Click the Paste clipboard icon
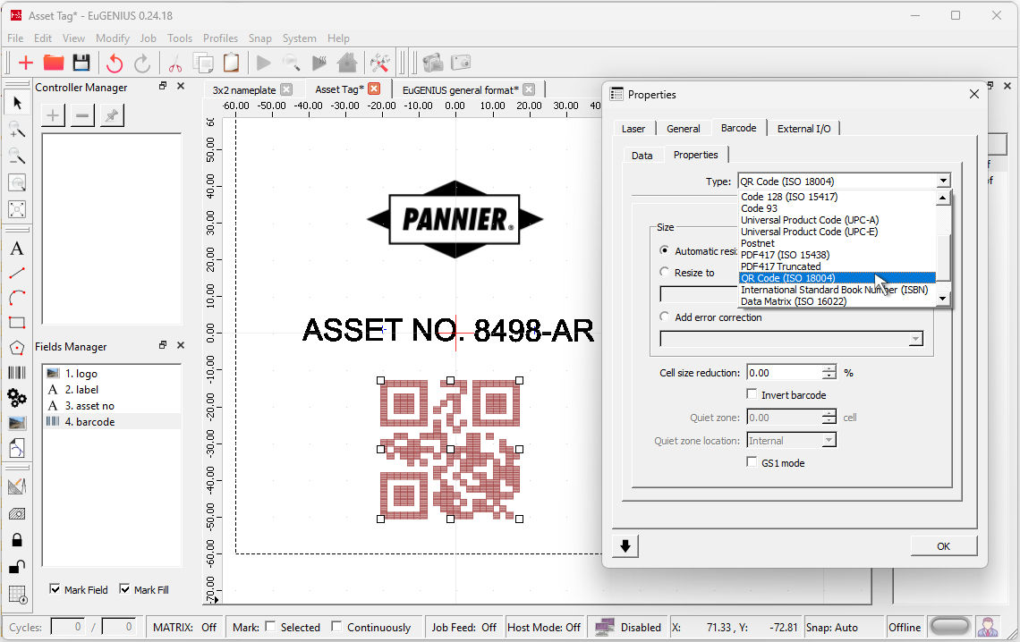 pyautogui.click(x=231, y=63)
